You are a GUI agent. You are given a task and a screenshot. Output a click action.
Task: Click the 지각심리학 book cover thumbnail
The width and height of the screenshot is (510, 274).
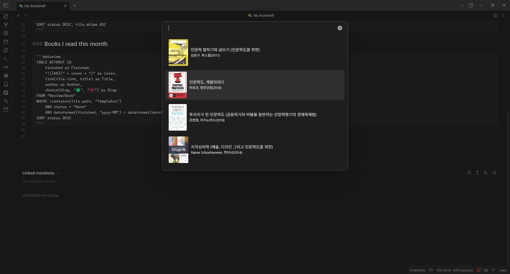pyautogui.click(x=178, y=150)
